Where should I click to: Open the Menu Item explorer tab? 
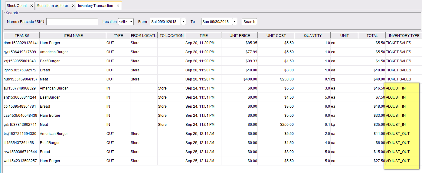pos(52,6)
